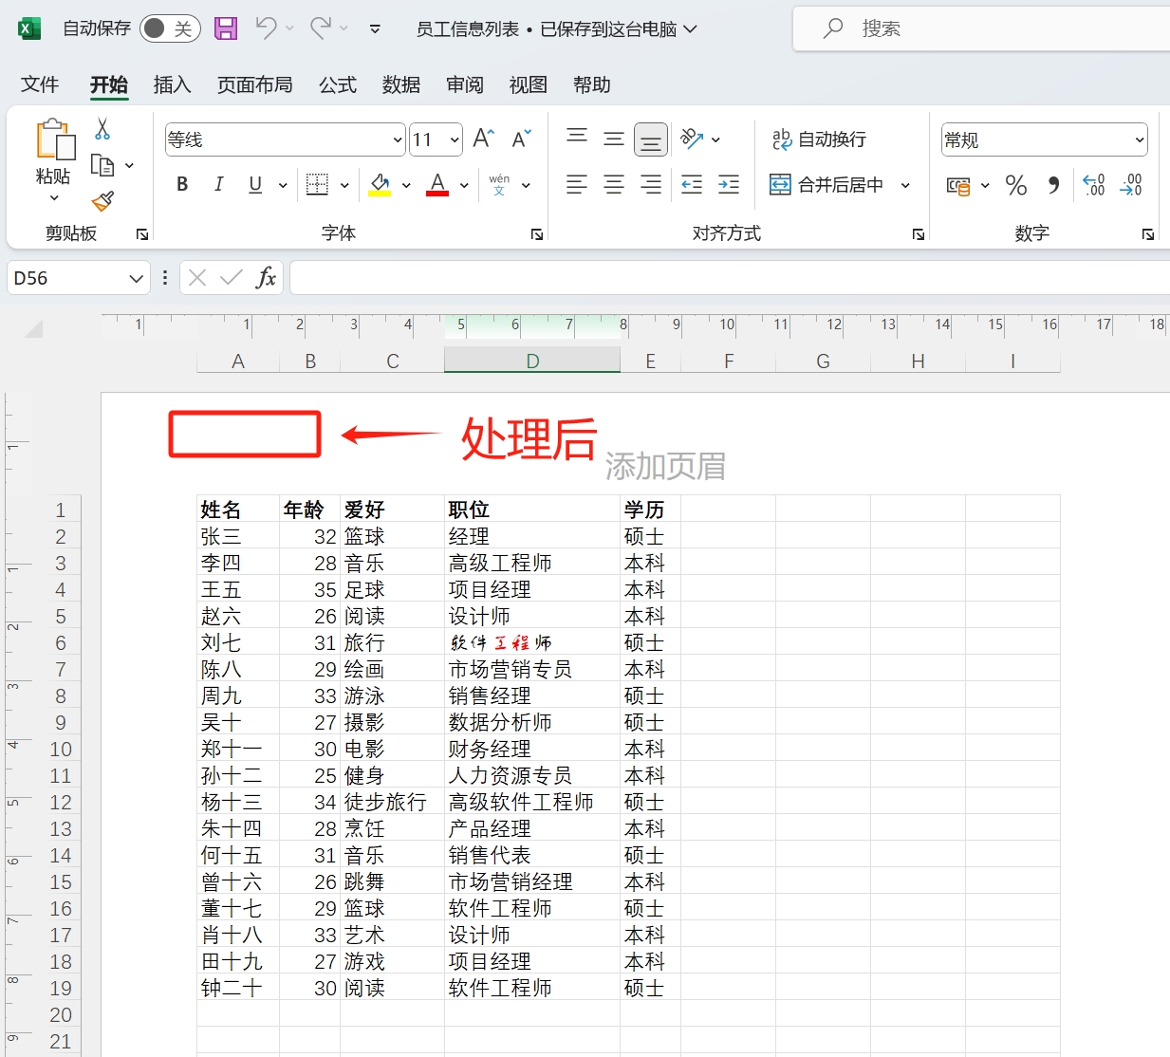Apply Underline formatting
This screenshot has width=1170, height=1057.
point(254,184)
